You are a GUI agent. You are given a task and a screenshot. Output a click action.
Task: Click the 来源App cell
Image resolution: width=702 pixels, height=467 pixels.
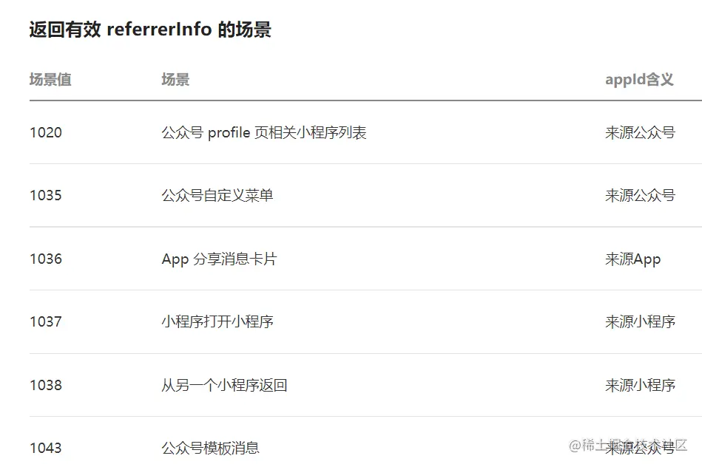[x=632, y=259]
